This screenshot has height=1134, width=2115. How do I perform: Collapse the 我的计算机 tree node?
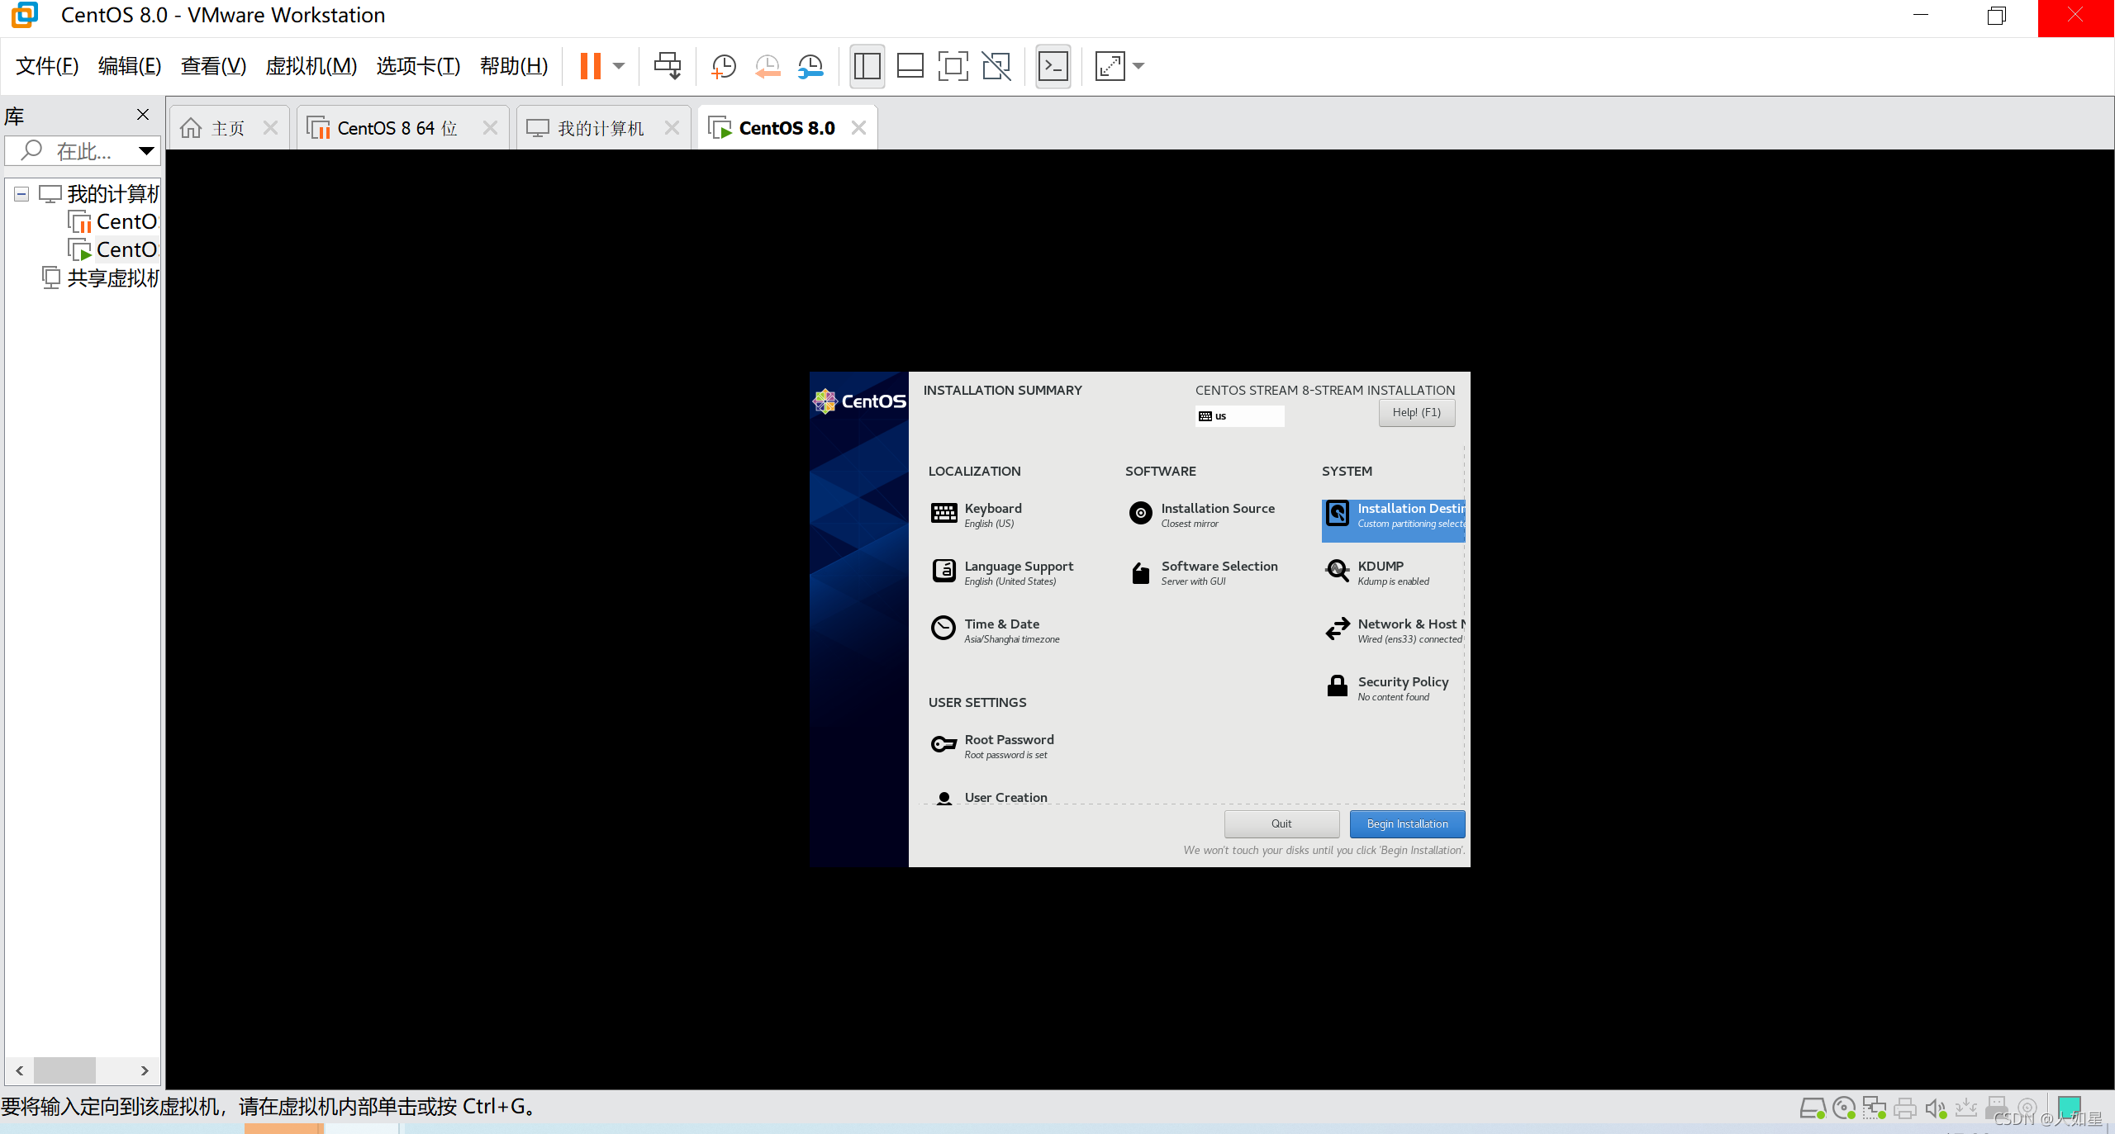coord(21,194)
